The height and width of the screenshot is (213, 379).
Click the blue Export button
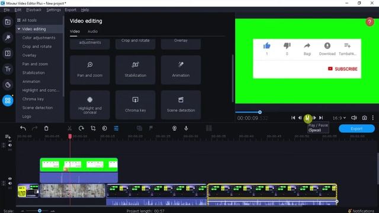coord(356,129)
